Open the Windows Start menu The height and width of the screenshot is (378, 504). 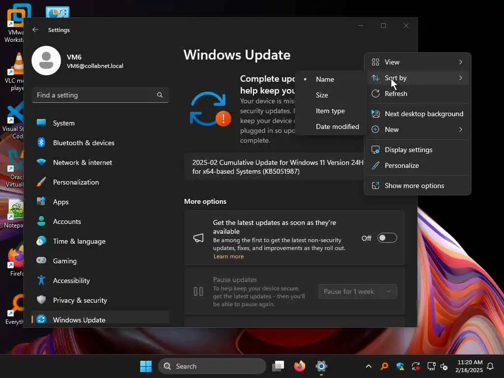(x=146, y=366)
